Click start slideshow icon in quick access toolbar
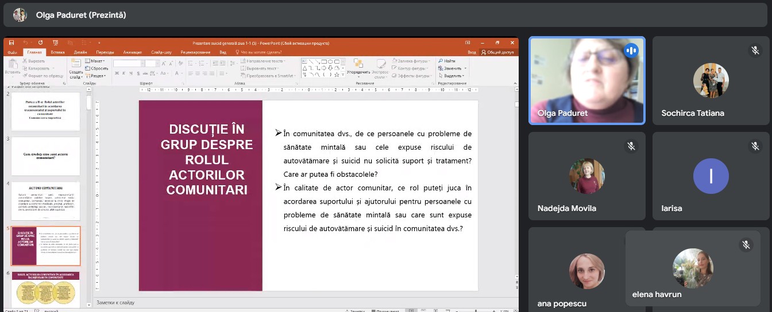772x312 pixels. [x=55, y=42]
